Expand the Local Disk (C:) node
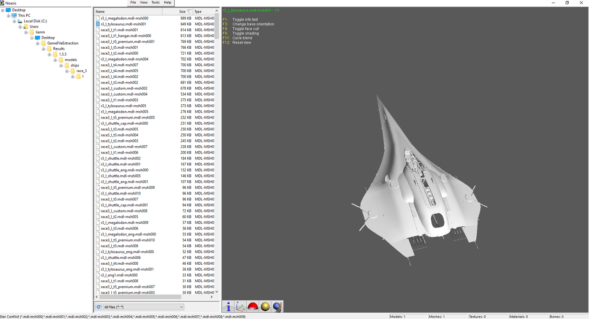The width and height of the screenshot is (589, 319). click(x=14, y=21)
